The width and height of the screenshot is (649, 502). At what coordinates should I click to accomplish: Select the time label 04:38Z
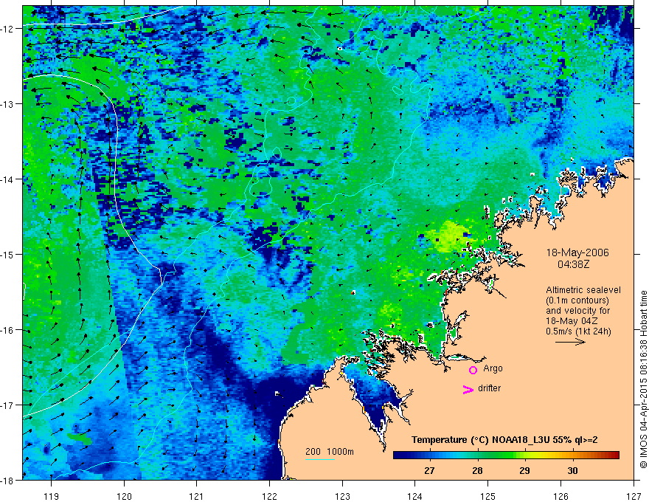tap(573, 264)
